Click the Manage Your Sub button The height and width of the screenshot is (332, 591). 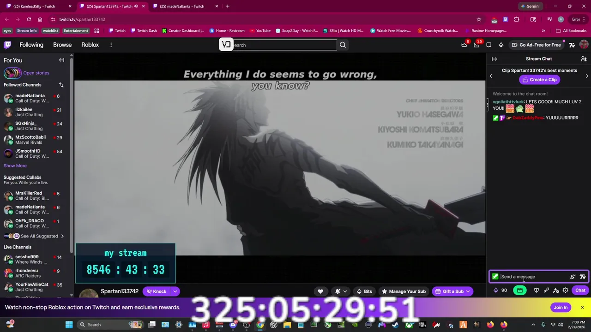coord(403,291)
